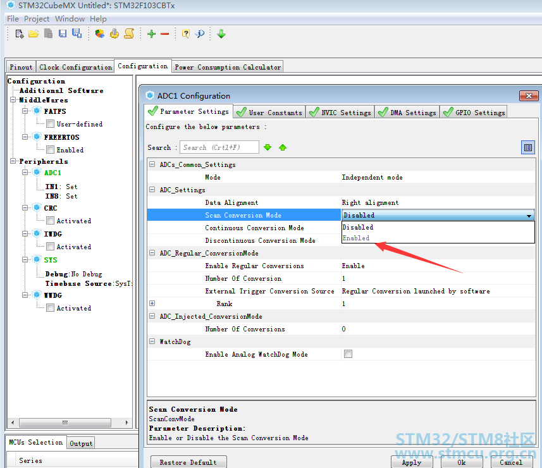Click the grey document toolbar icon
The image size is (542, 468).
49,34
